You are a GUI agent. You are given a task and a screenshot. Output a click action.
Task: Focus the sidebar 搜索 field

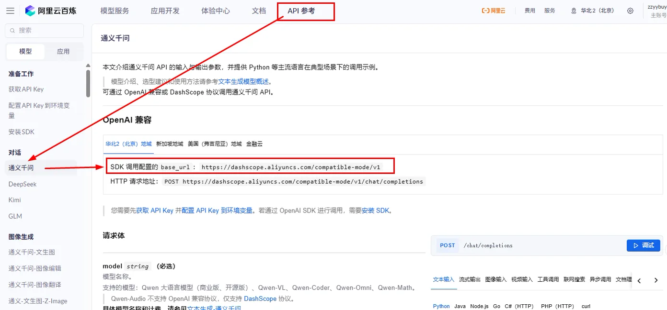tap(45, 30)
